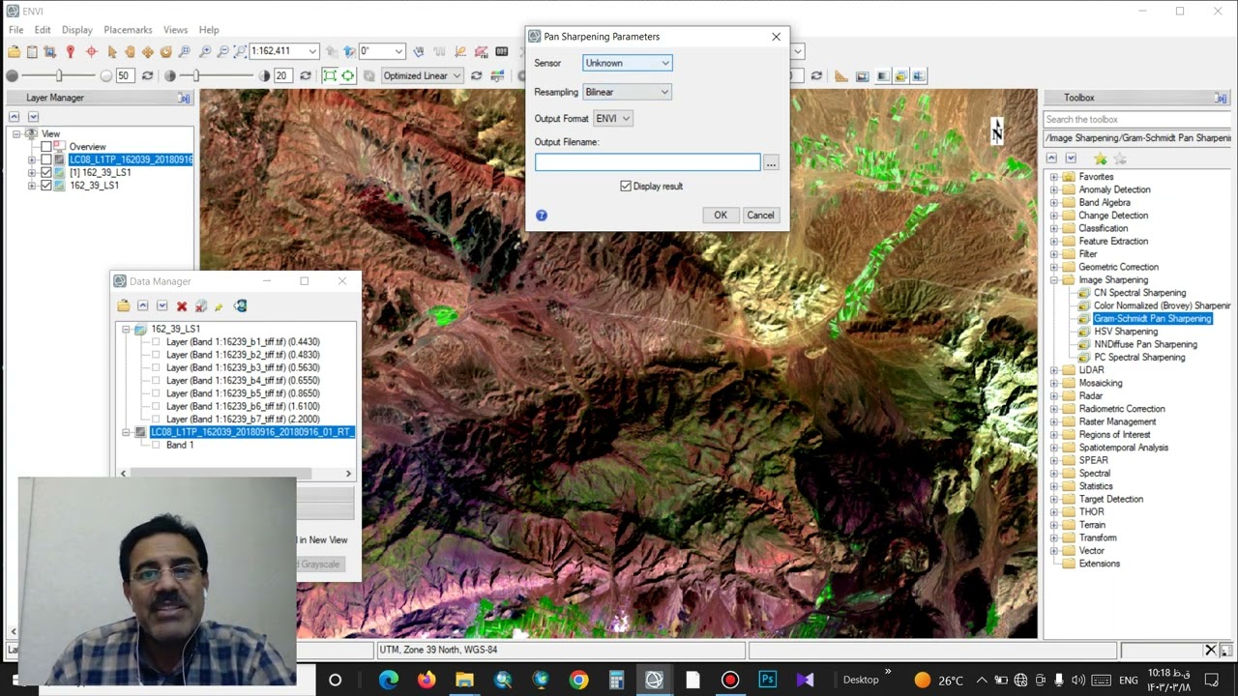
Task: Check the LC08_L1TP layer visibility box
Action: click(45, 159)
